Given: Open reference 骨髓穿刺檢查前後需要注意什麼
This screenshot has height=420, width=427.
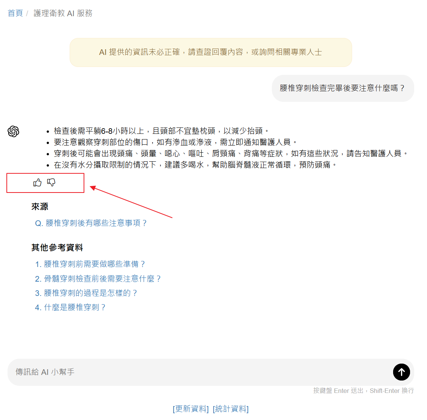Looking at the screenshot, I should [x=102, y=279].
